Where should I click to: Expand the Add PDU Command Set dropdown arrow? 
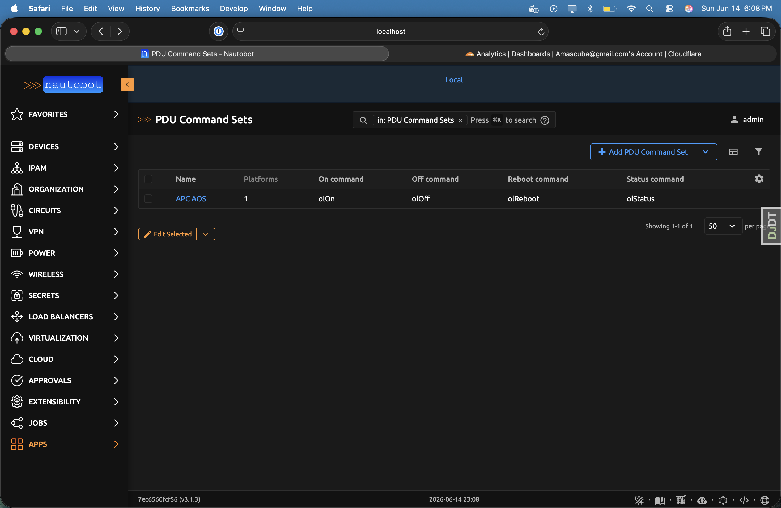(706, 152)
